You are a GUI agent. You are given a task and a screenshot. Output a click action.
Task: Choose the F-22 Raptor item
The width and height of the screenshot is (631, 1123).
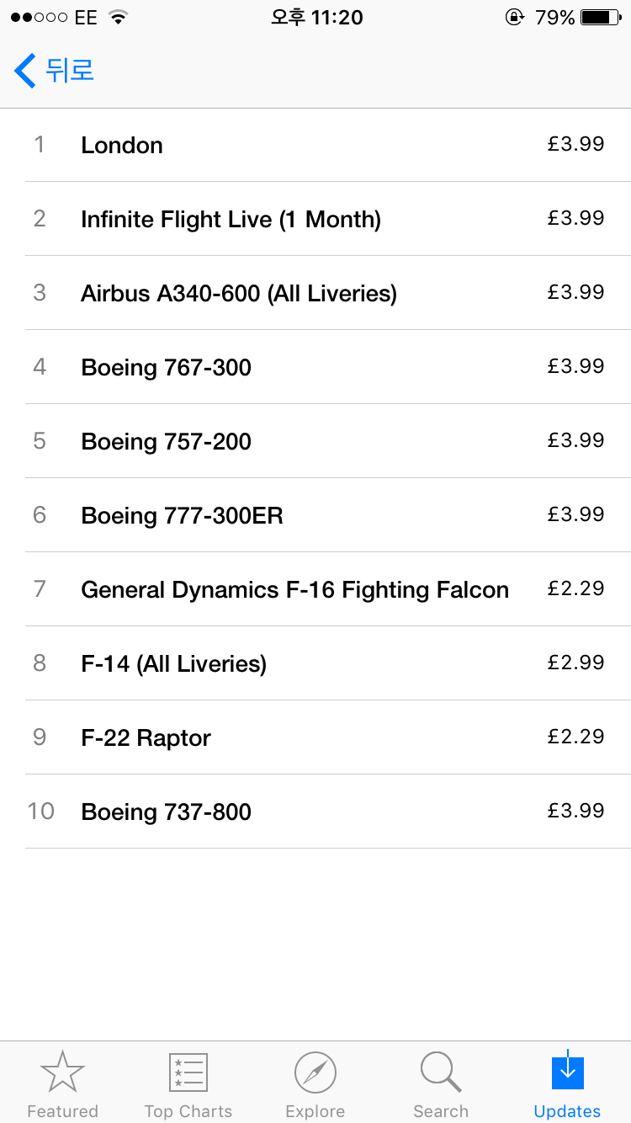coord(146,738)
